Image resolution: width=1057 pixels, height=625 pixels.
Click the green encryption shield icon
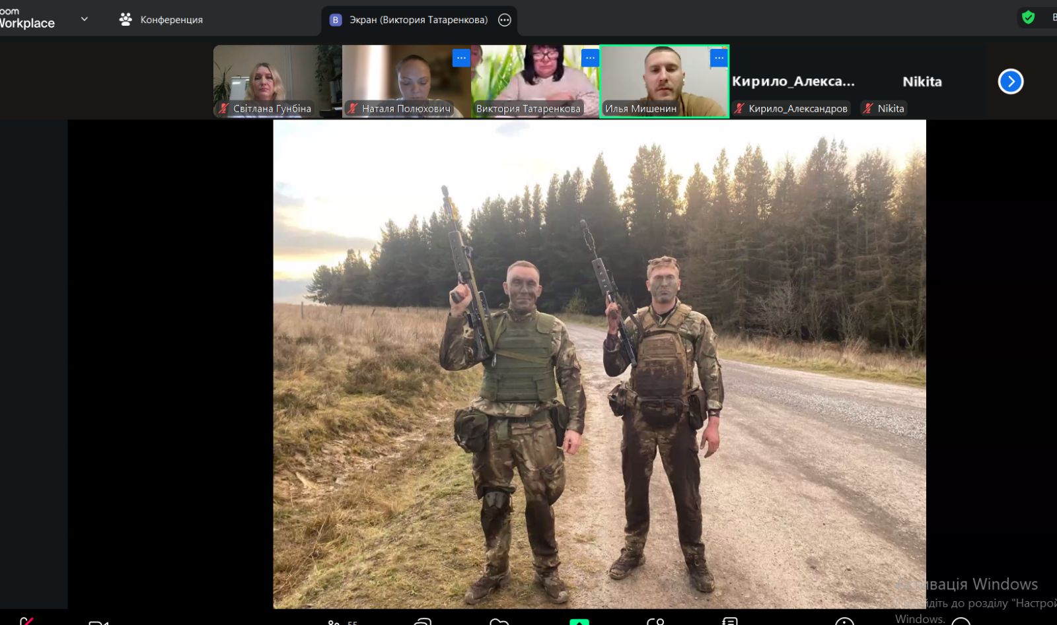(x=1028, y=17)
